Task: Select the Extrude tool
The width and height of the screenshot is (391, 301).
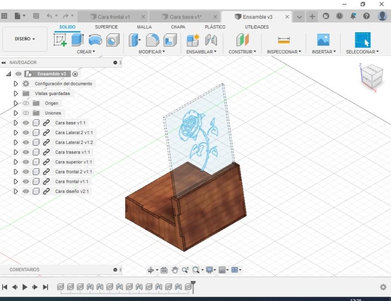Action: (x=78, y=40)
